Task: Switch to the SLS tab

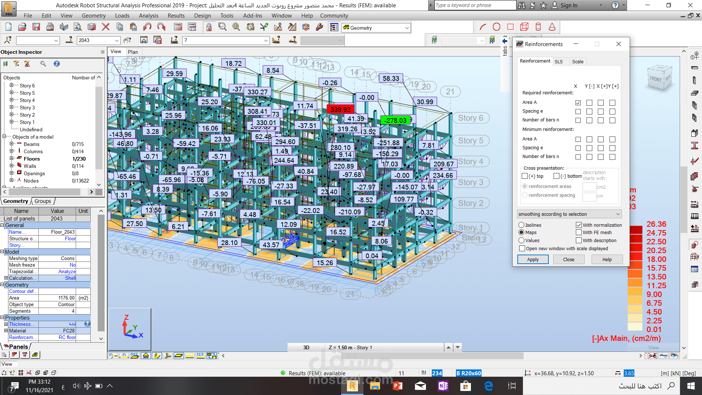Action: [558, 61]
